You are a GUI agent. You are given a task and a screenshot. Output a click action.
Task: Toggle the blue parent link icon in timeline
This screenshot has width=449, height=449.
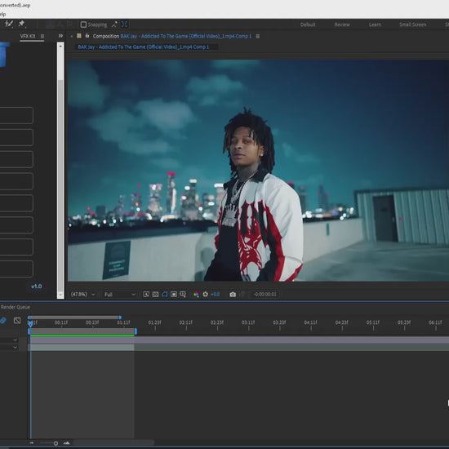3,321
